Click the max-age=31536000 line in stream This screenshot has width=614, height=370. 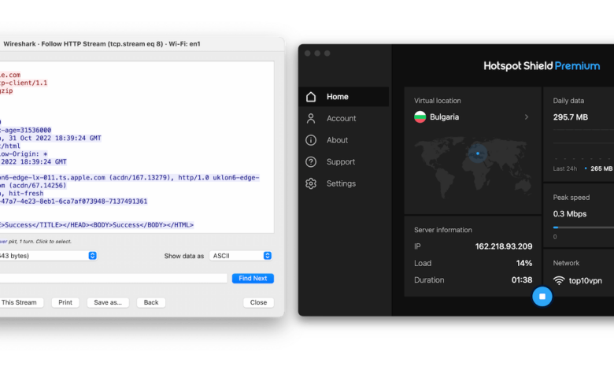tap(25, 130)
